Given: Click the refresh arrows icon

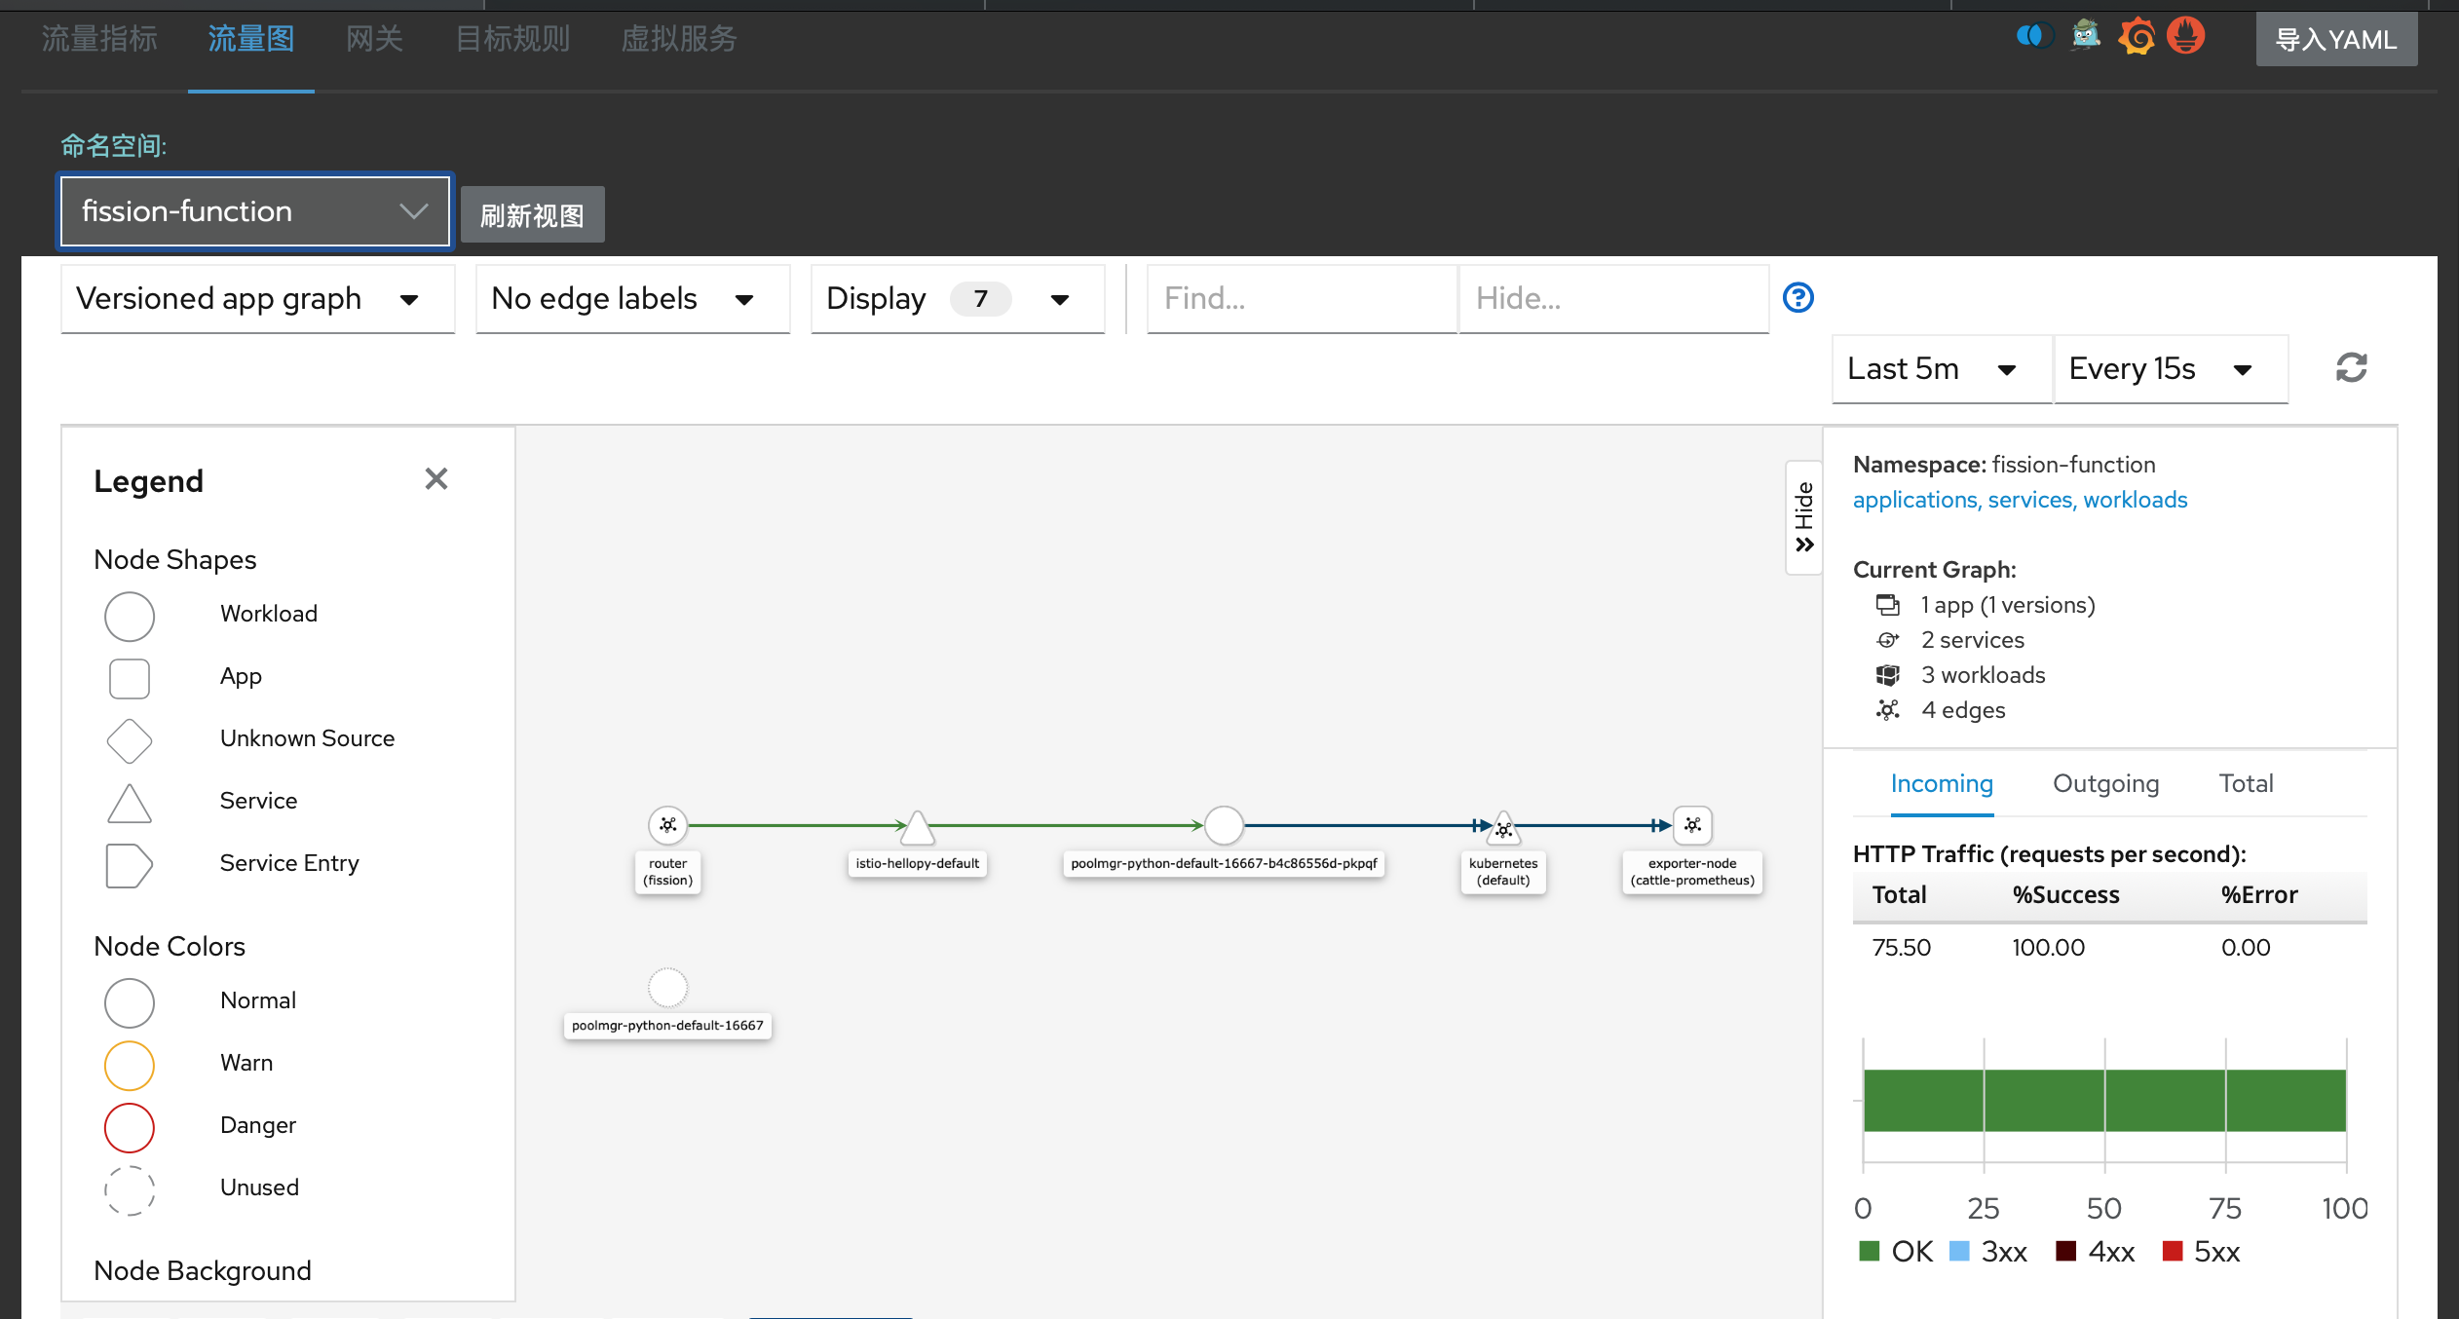Looking at the screenshot, I should pyautogui.click(x=2351, y=368).
